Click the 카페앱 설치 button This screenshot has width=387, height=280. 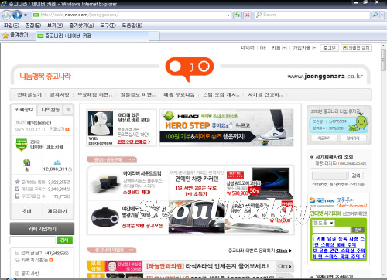point(356,48)
